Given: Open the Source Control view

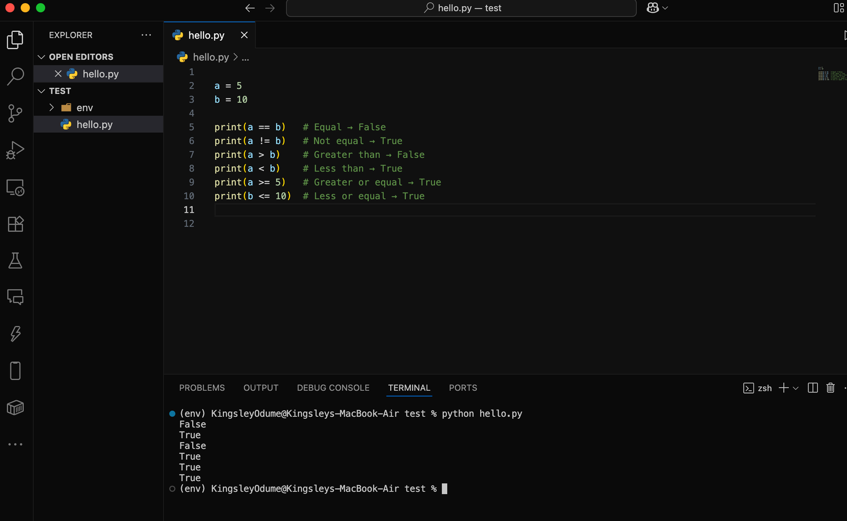Looking at the screenshot, I should click(x=15, y=113).
